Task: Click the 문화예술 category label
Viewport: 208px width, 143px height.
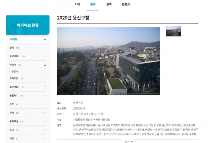Action: pos(14,121)
